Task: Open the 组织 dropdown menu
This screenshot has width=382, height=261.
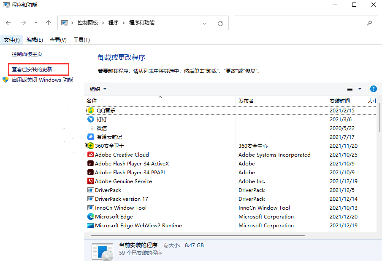Action: pyautogui.click(x=98, y=89)
